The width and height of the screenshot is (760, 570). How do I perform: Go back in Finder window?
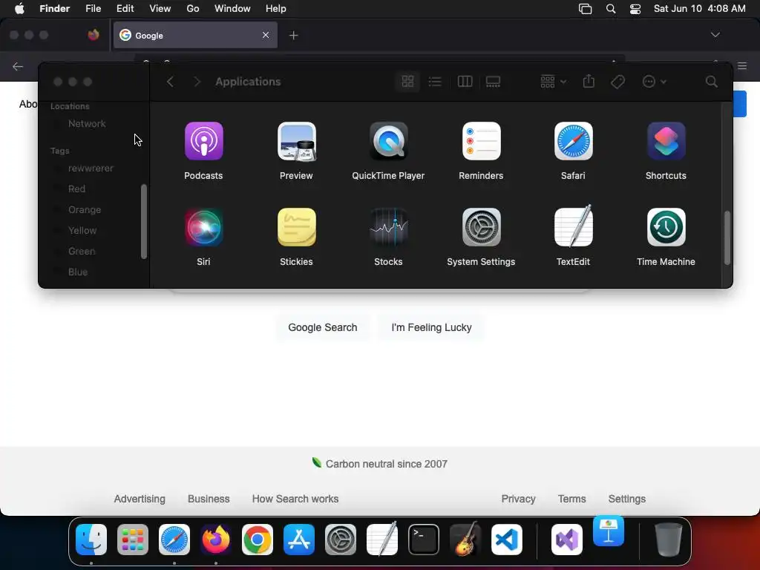170,82
